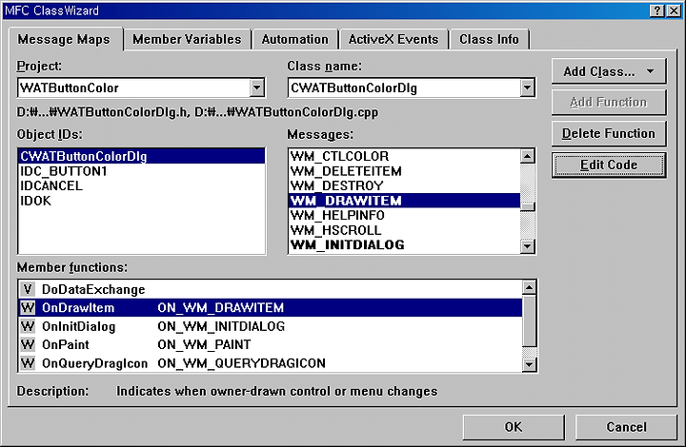
Task: Select WM_INITDIALOG message
Action: click(405, 244)
